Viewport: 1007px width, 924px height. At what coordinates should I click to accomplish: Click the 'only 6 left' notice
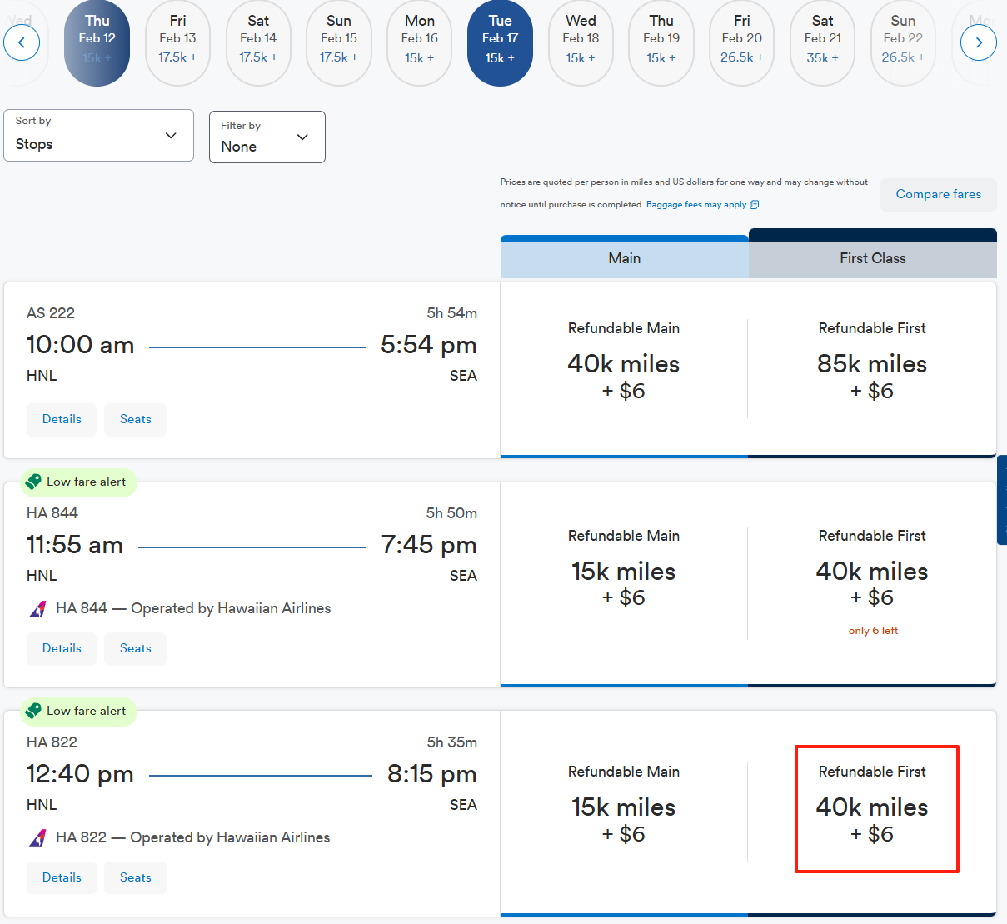(873, 631)
